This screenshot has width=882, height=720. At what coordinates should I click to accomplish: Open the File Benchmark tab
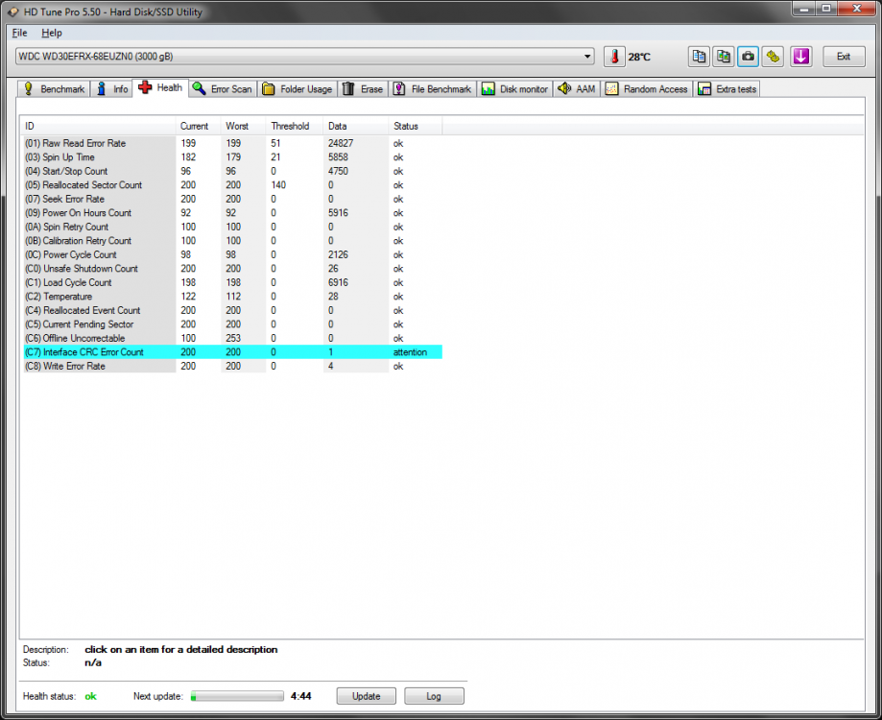[x=433, y=89]
